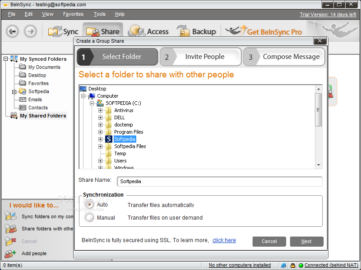
Task: Click No other computers installed link
Action: click(240, 265)
